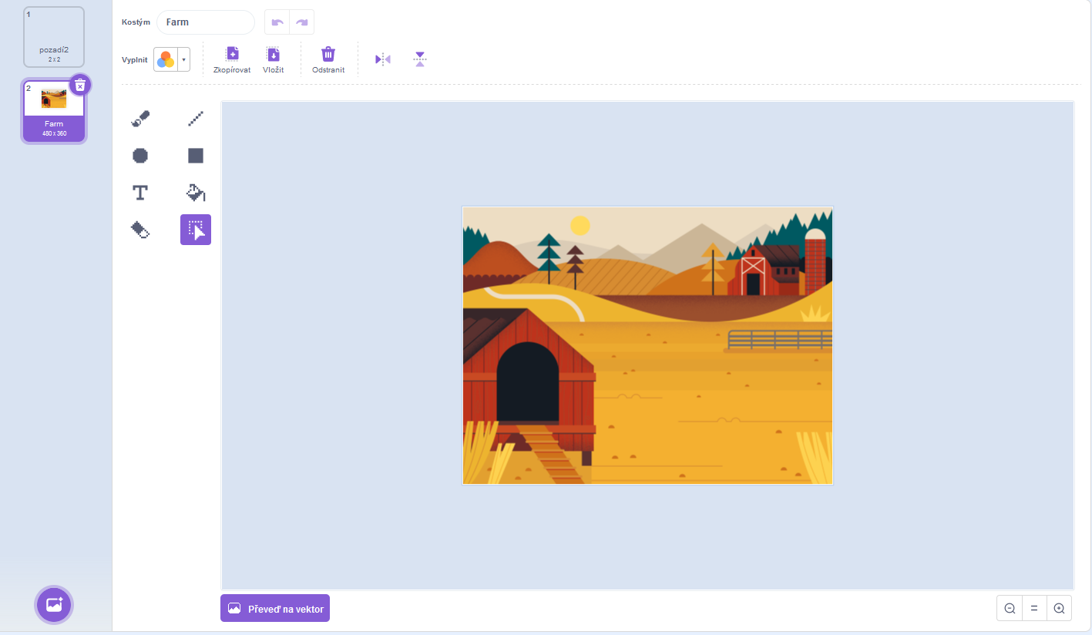1092x635 pixels.
Task: Click the Kostým name field
Action: click(x=206, y=22)
